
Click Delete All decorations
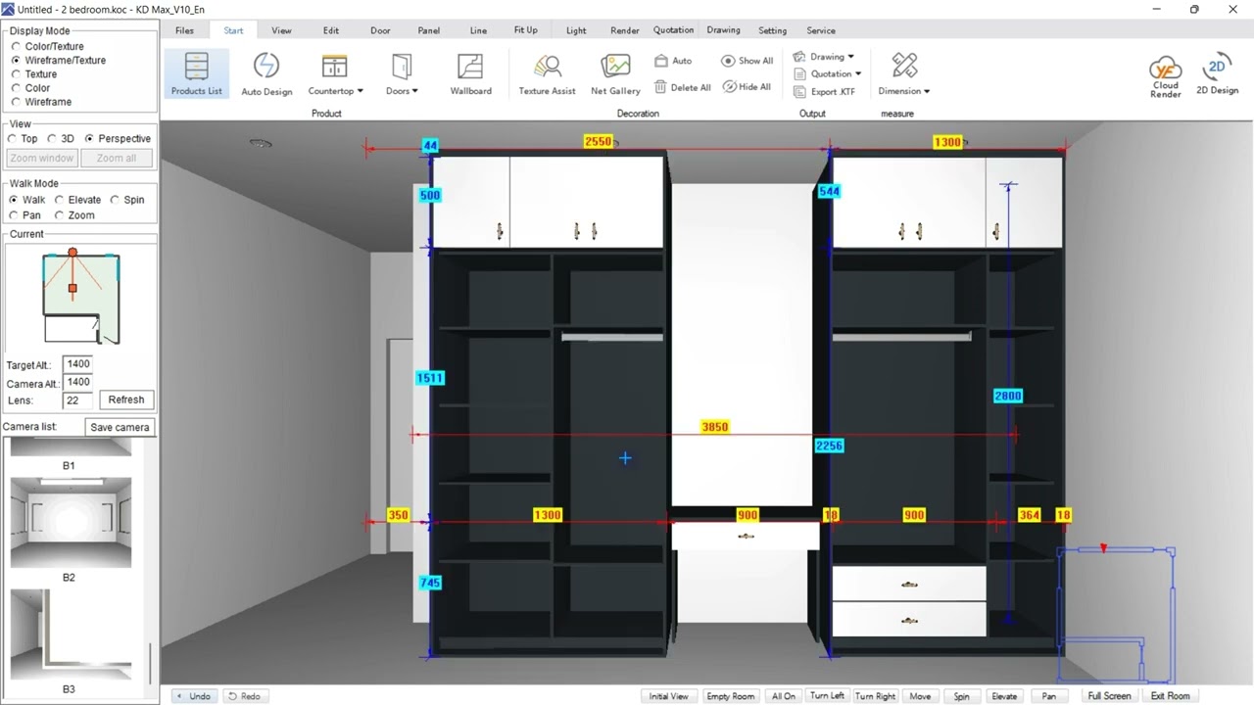[682, 87]
